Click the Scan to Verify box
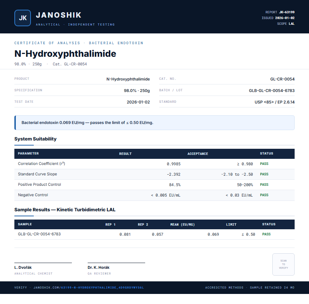Image resolution: width=309 pixels, height=304 pixels. click(283, 264)
